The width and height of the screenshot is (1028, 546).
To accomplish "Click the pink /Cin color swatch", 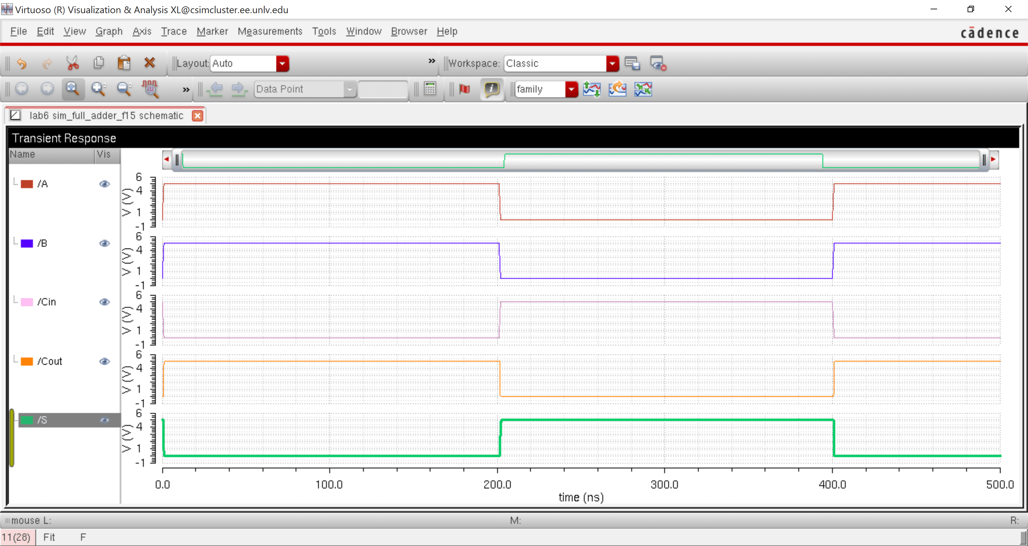I will coord(27,302).
